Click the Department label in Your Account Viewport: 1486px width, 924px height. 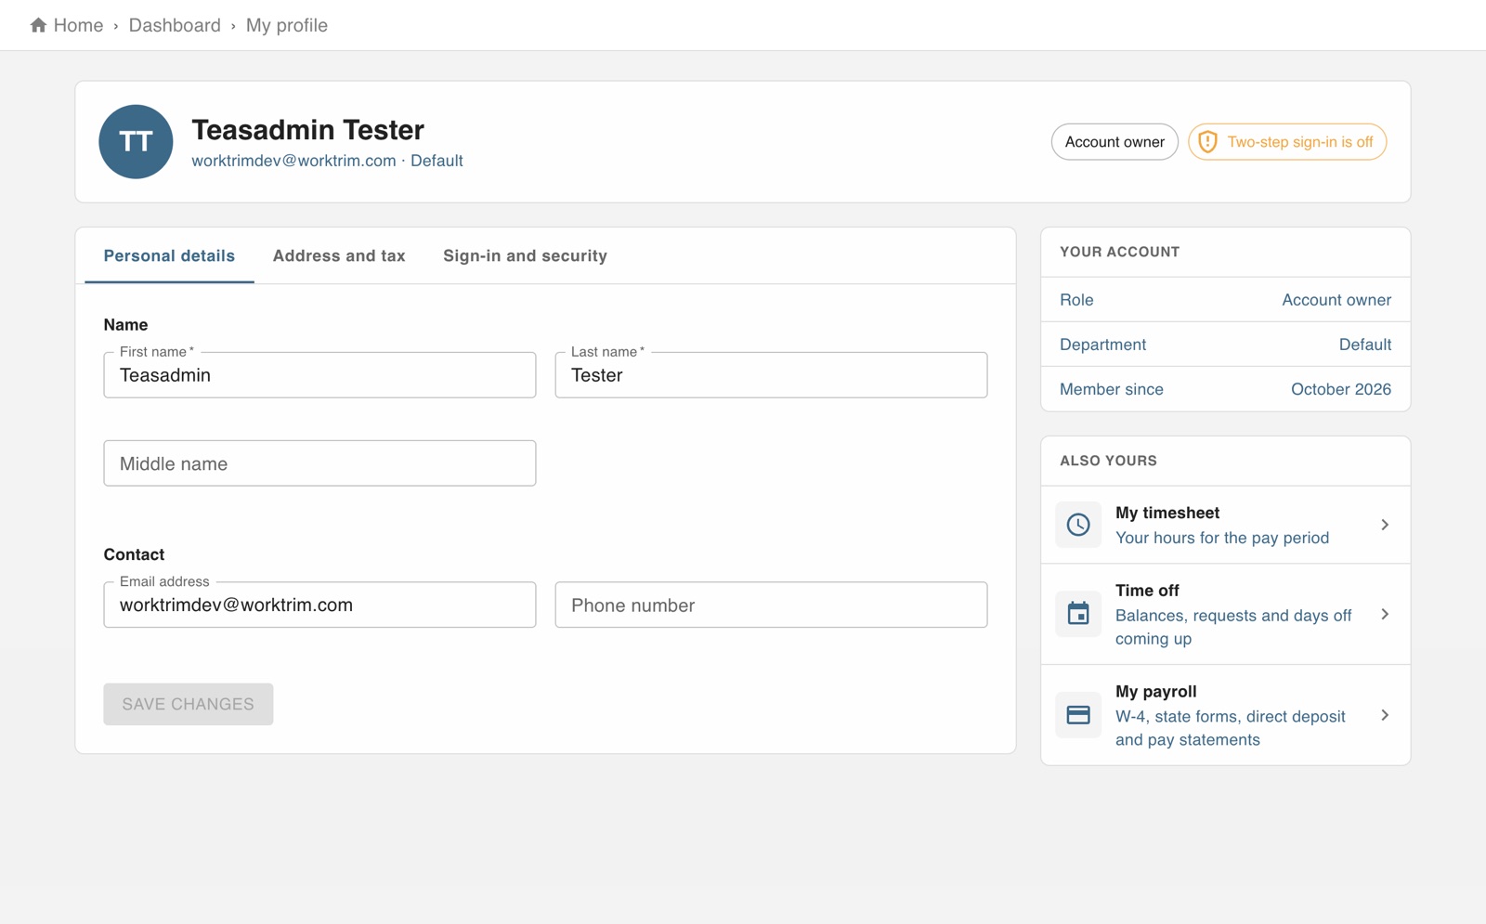point(1103,345)
